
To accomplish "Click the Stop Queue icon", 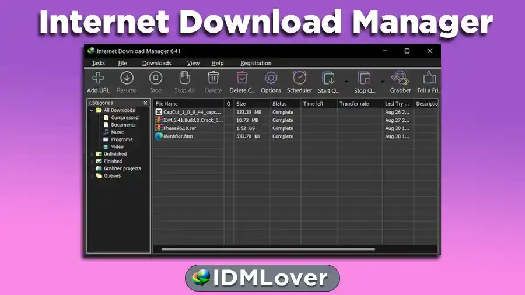I will tap(364, 78).
